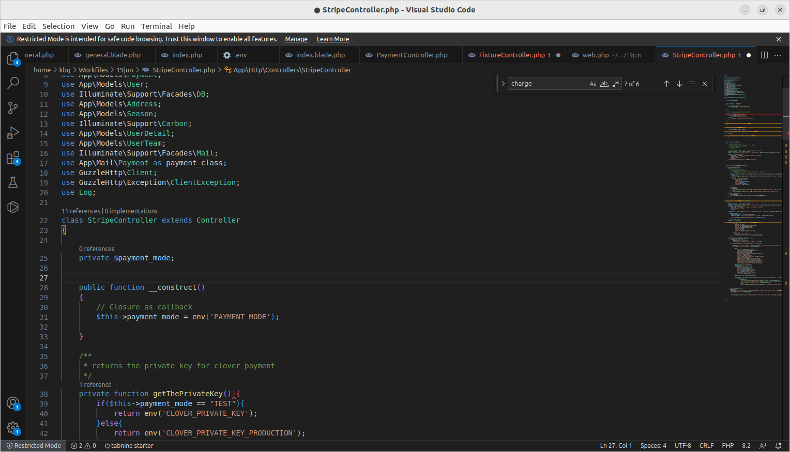
Task: Toggle find in selection
Action: 692,84
